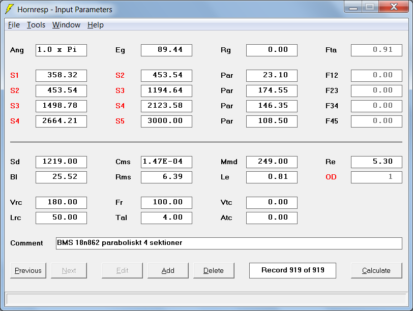Click the status bar at window bottom
Screen dimensions: 413x311
206,299
